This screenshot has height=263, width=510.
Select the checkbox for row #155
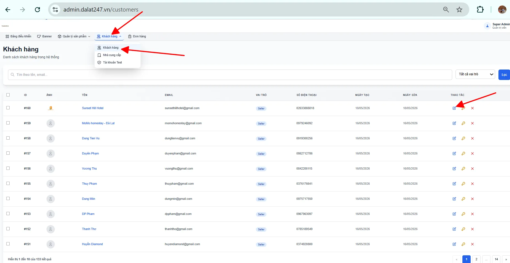coord(8,183)
